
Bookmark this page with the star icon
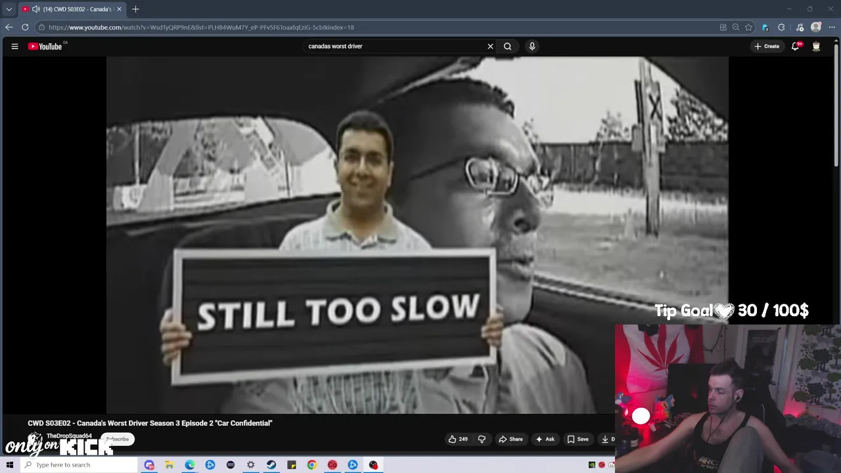click(x=748, y=27)
